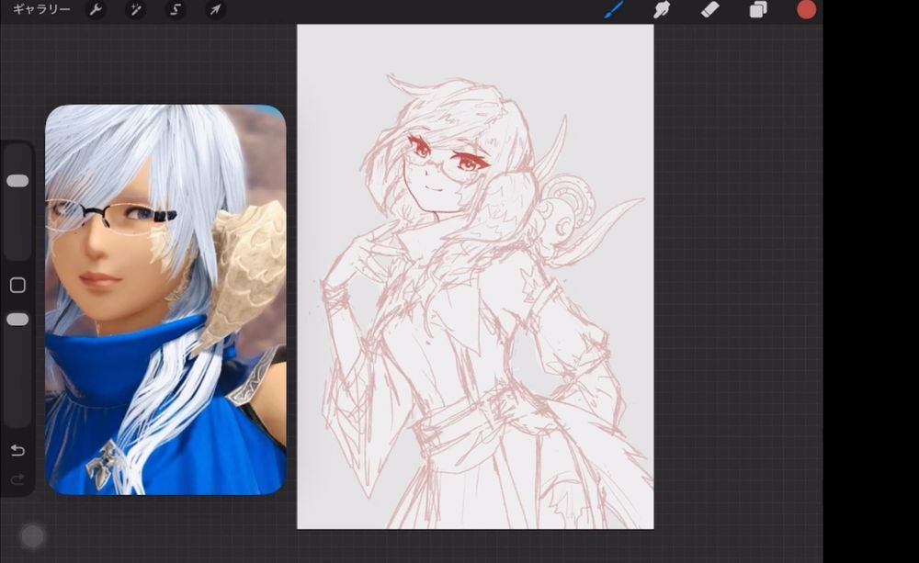The image size is (919, 563).
Task: Open the Adjustments magic wand menu
Action: point(135,9)
